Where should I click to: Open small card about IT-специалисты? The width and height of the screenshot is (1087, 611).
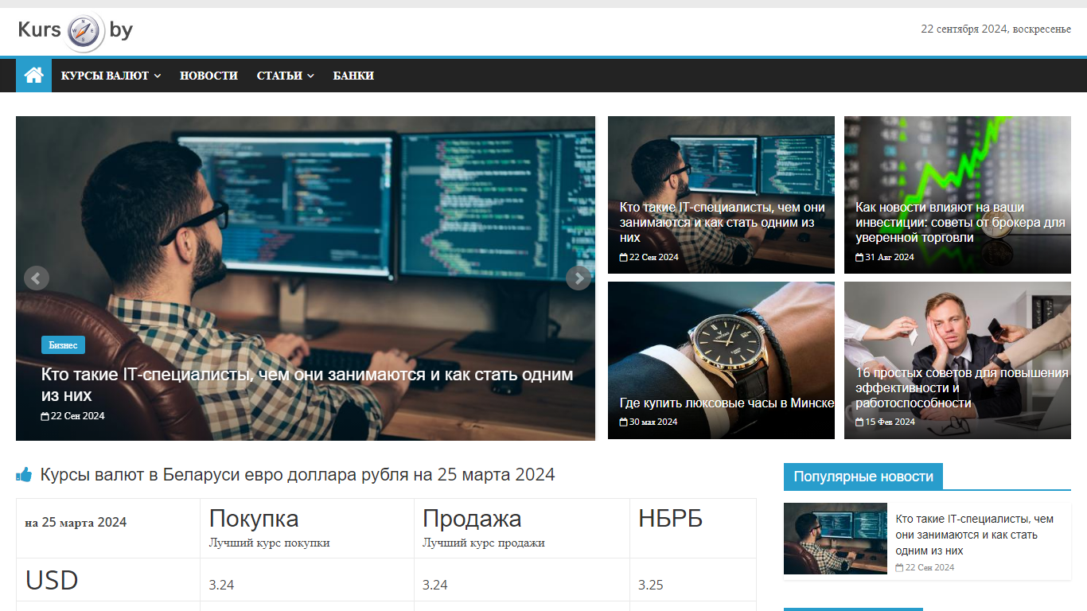722,222
